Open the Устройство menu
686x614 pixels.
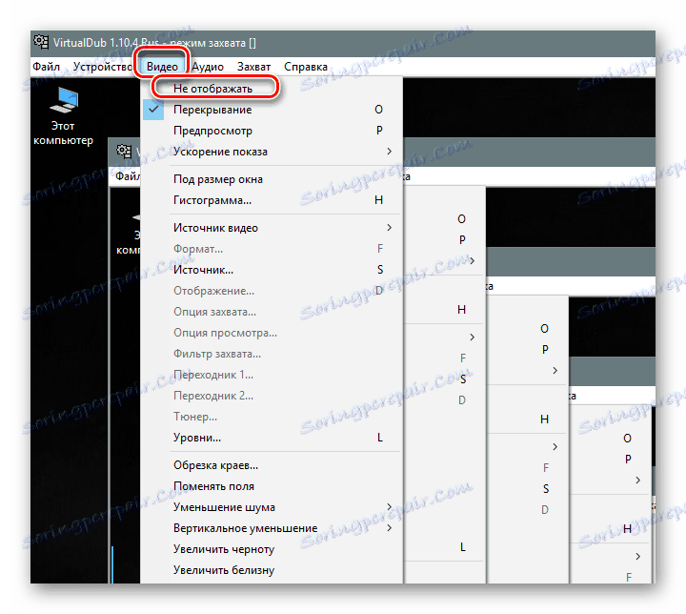click(x=103, y=67)
